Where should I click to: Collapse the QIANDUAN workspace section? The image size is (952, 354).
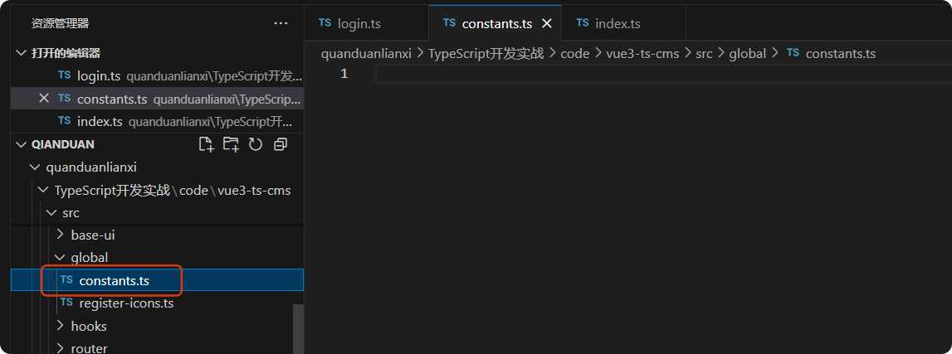(x=22, y=144)
